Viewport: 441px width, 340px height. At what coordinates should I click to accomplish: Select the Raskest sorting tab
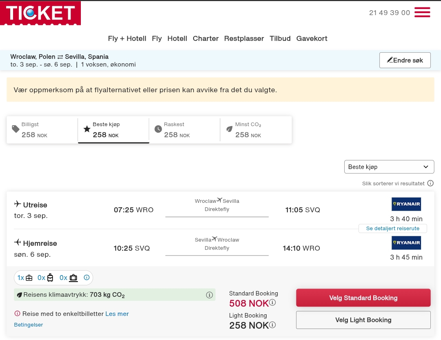[x=185, y=130]
